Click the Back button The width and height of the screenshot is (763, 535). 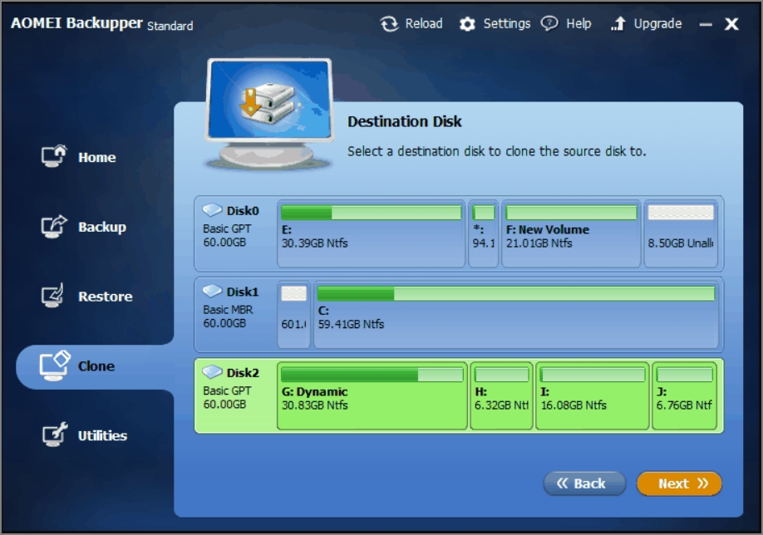coord(584,483)
